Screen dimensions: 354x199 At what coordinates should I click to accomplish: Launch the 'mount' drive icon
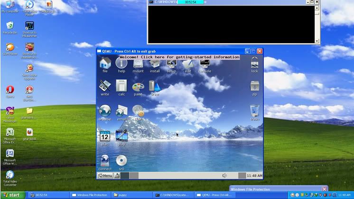tap(138, 64)
